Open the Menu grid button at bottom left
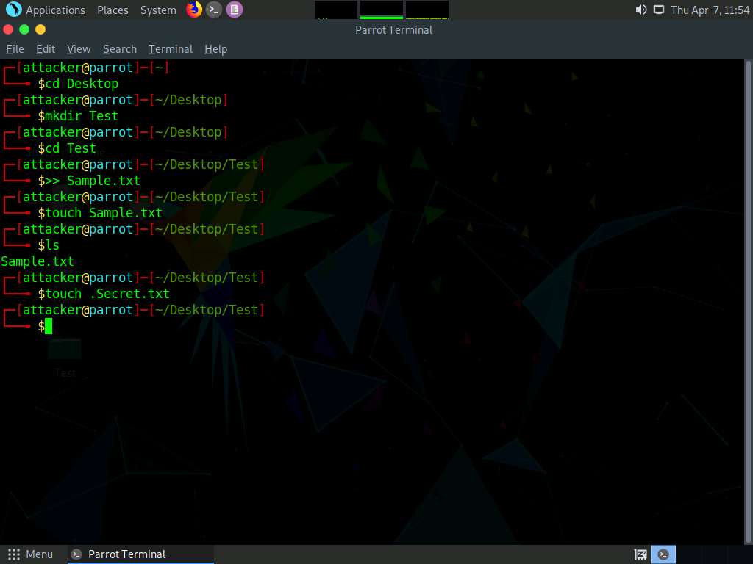Image resolution: width=753 pixels, height=564 pixels. (30, 554)
